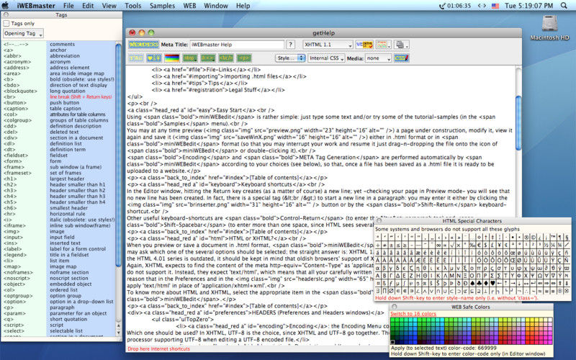The height and width of the screenshot is (360, 576).
Task: Open the copy-pages icon dropdown
Action: click(x=401, y=45)
